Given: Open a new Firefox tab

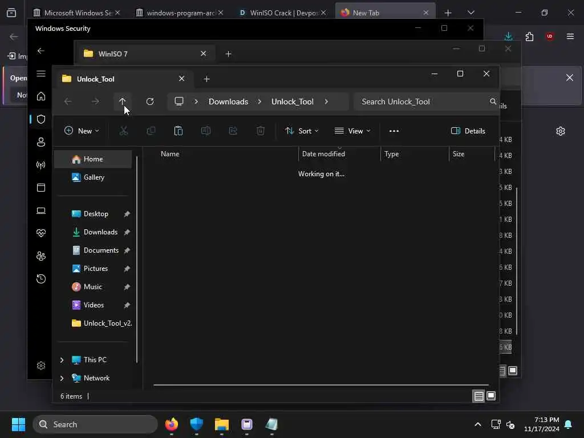Looking at the screenshot, I should pyautogui.click(x=448, y=13).
